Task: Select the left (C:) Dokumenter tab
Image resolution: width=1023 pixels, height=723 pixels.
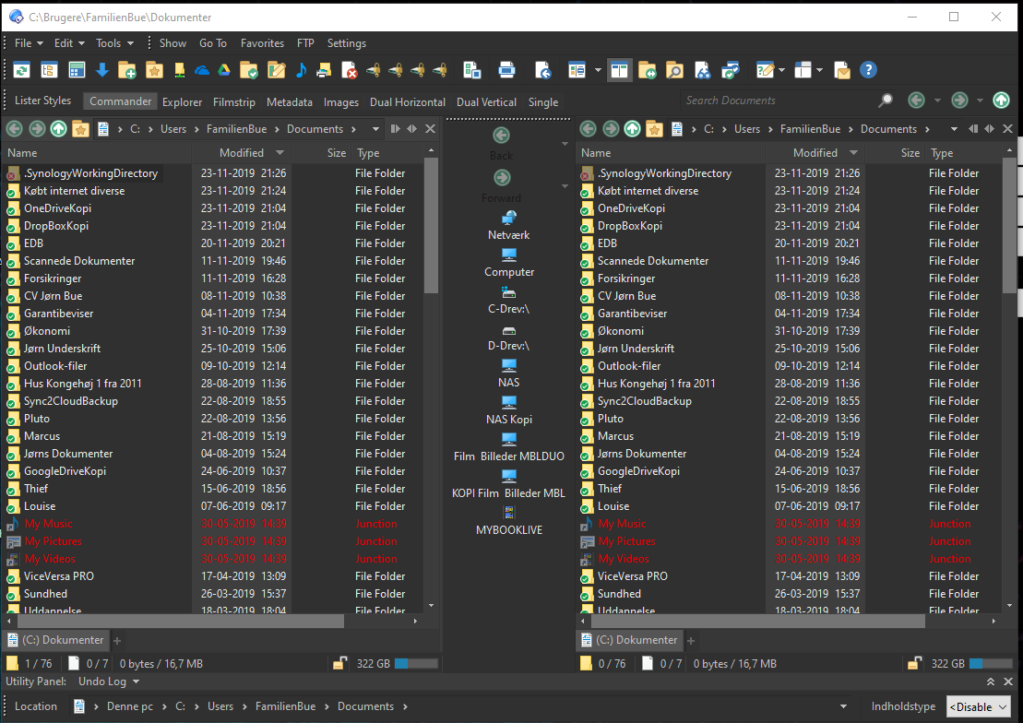Action: 56,640
